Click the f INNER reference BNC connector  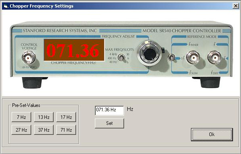[x=193, y=58]
